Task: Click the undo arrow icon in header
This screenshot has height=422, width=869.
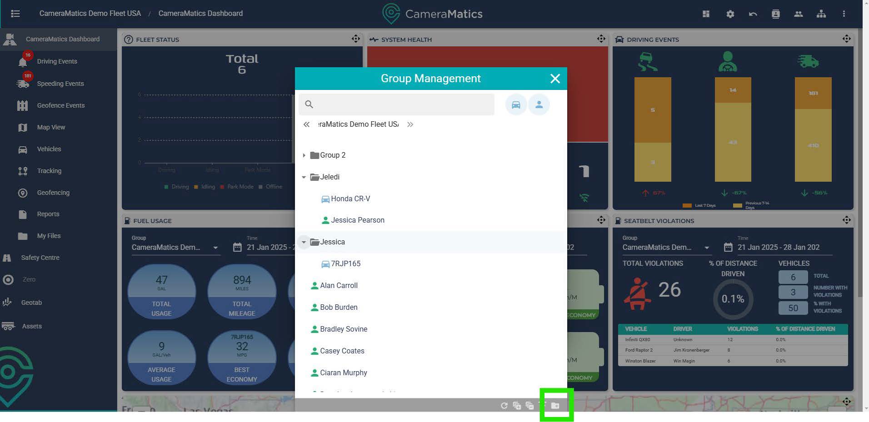Action: (753, 14)
